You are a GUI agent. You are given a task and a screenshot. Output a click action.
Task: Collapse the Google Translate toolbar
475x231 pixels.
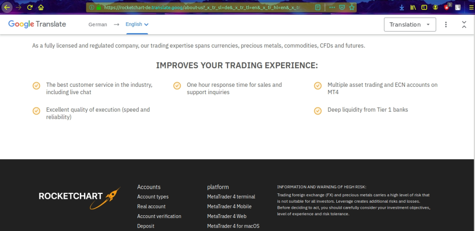(x=464, y=25)
